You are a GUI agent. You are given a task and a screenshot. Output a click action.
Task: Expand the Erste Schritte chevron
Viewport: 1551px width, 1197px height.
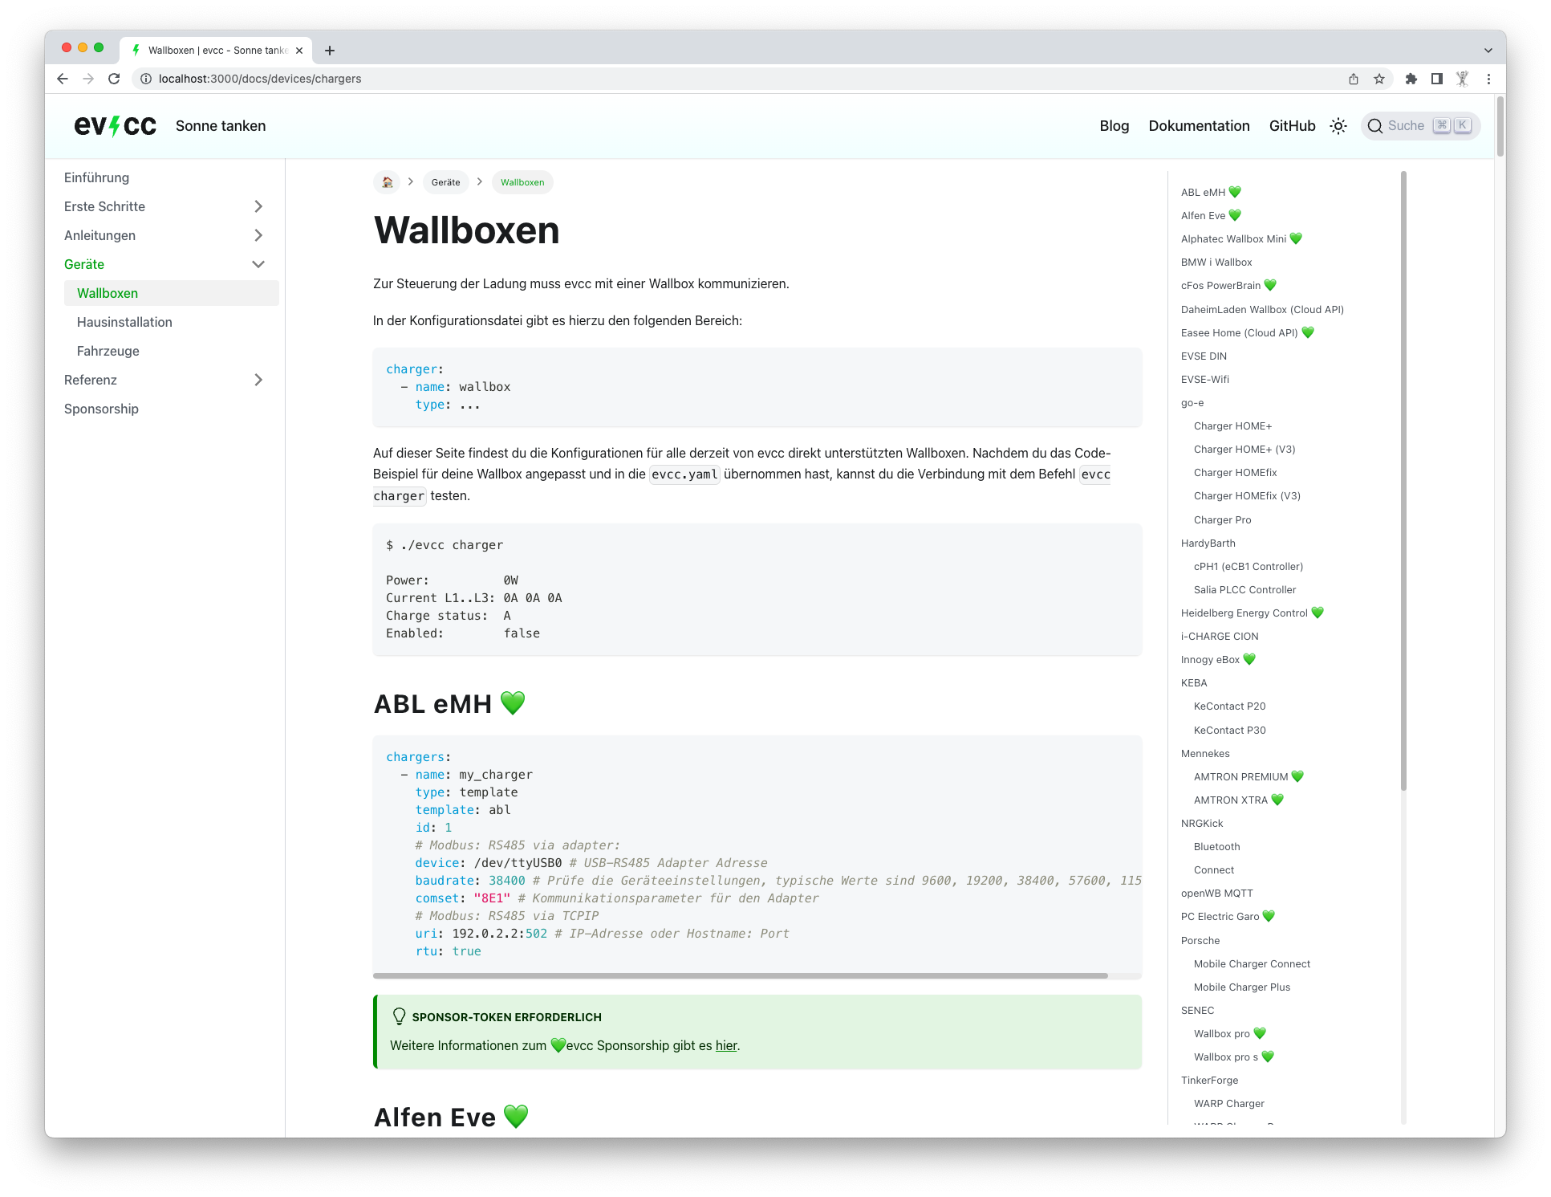[x=258, y=206]
